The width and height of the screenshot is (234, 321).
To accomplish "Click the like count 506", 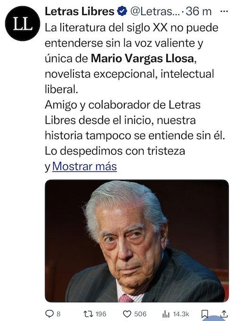I will click(x=140, y=314).
